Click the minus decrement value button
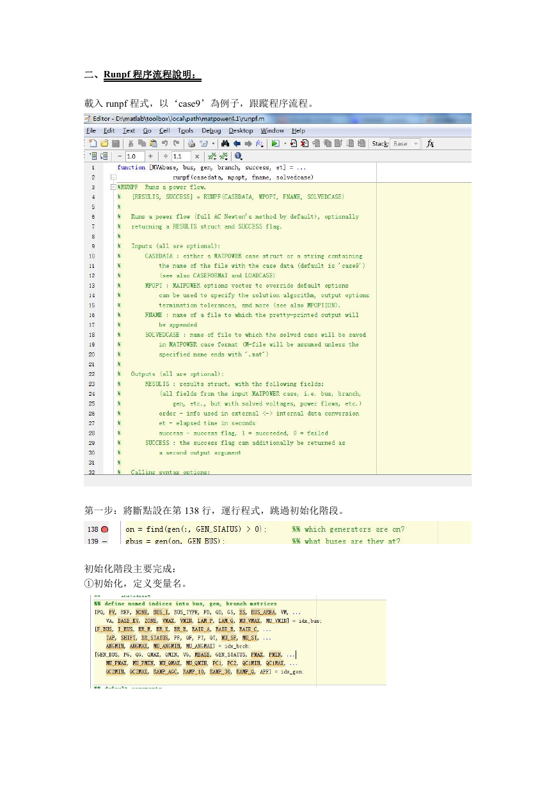The image size is (556, 785). pos(119,156)
